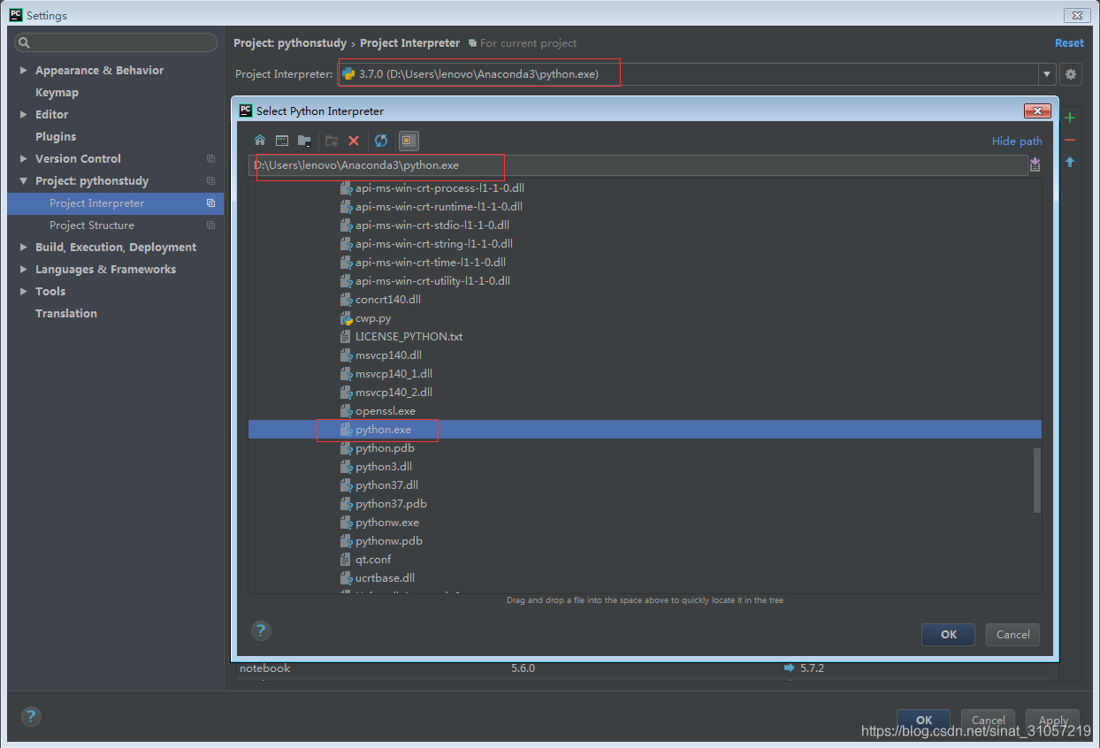1100x748 pixels.
Task: Select pythonw.exe in the file list
Action: (x=386, y=522)
